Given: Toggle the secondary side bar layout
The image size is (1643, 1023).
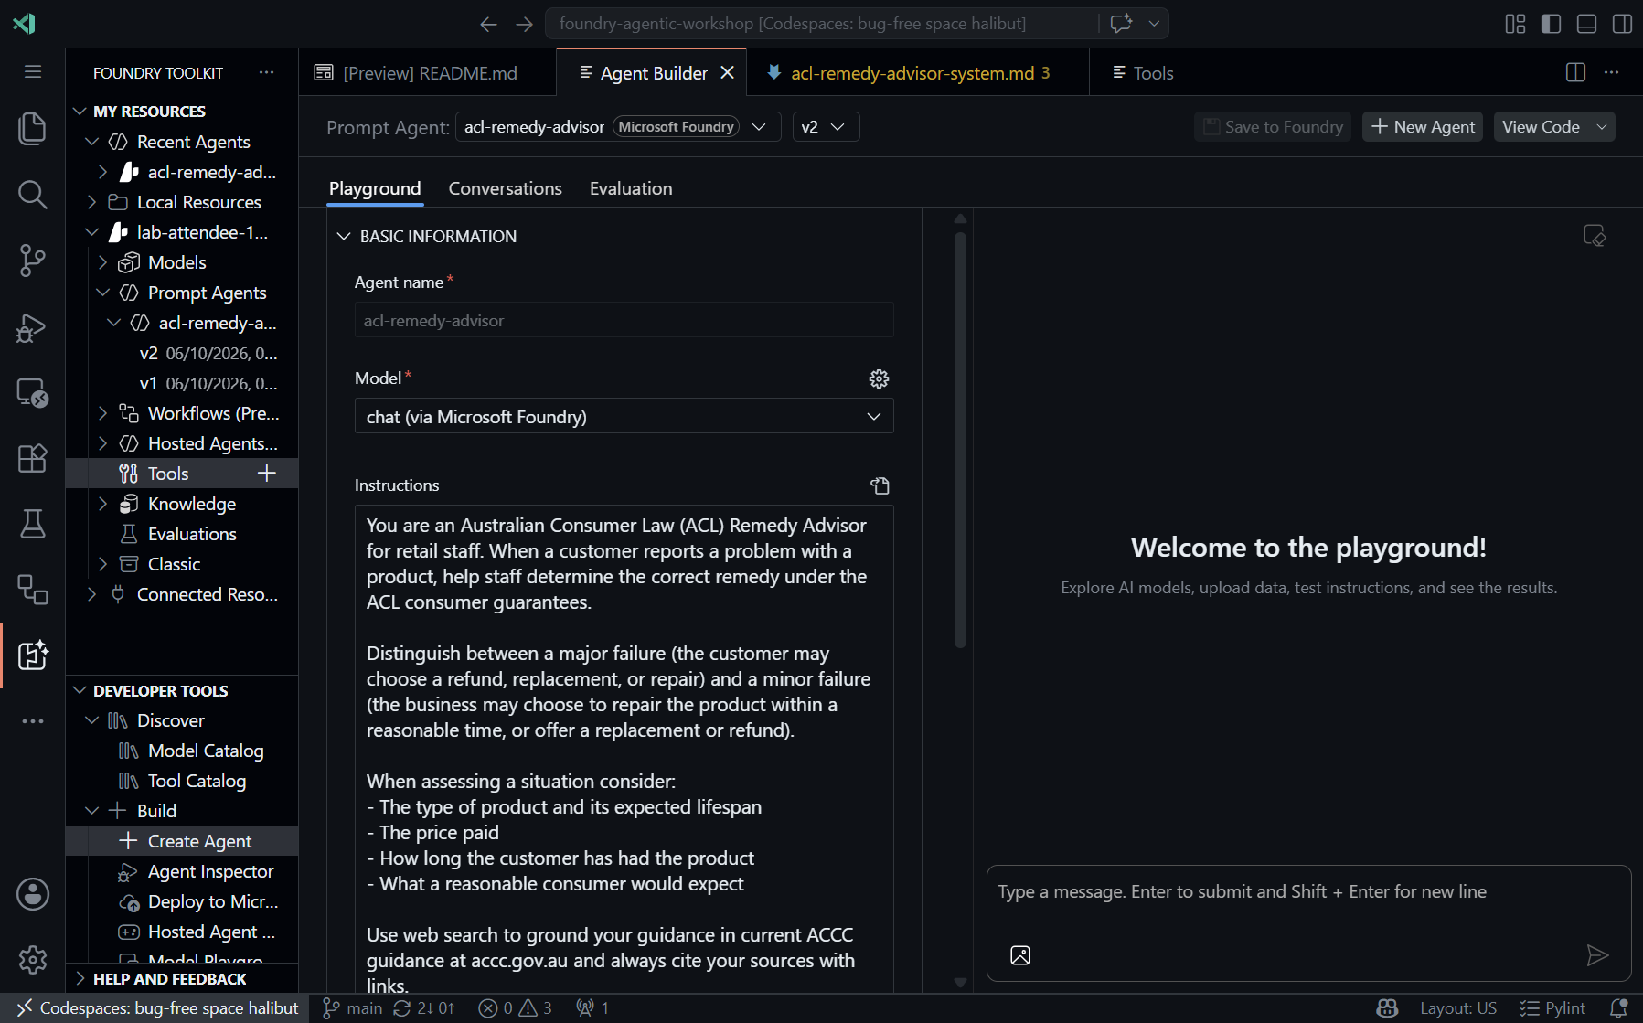Looking at the screenshot, I should pyautogui.click(x=1622, y=24).
